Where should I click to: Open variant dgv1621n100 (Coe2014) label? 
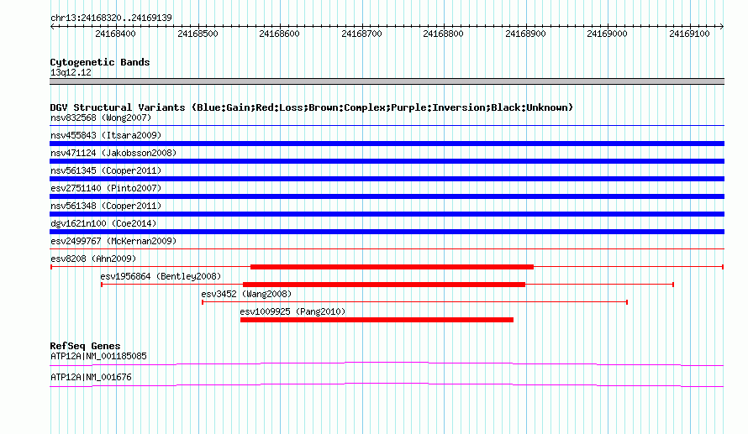pyautogui.click(x=103, y=223)
